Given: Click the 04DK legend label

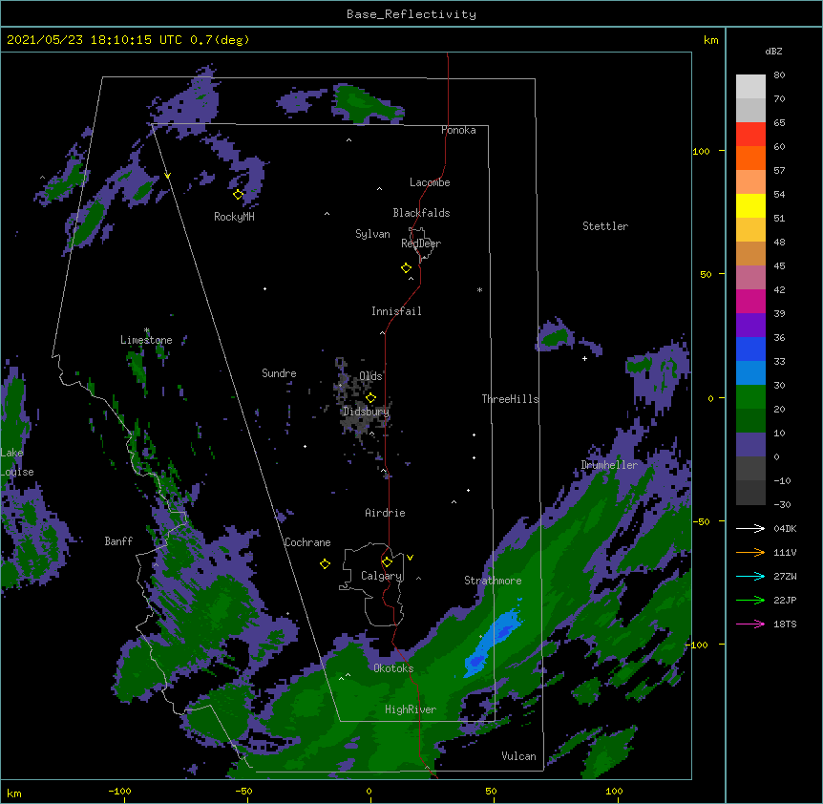Looking at the screenshot, I should pos(785,528).
